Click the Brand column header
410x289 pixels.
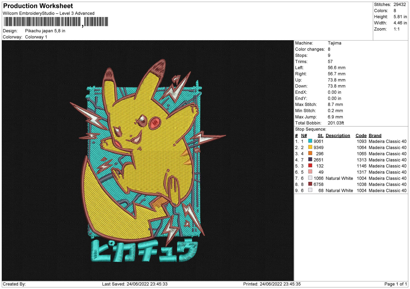375,135
